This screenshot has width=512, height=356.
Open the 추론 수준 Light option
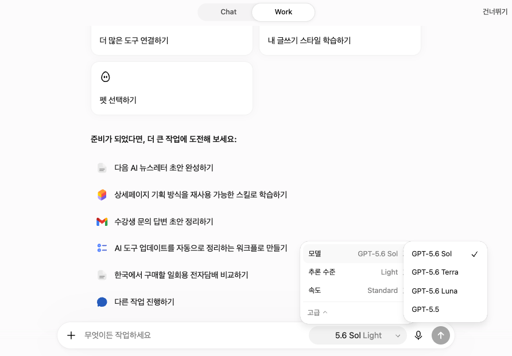pyautogui.click(x=354, y=272)
